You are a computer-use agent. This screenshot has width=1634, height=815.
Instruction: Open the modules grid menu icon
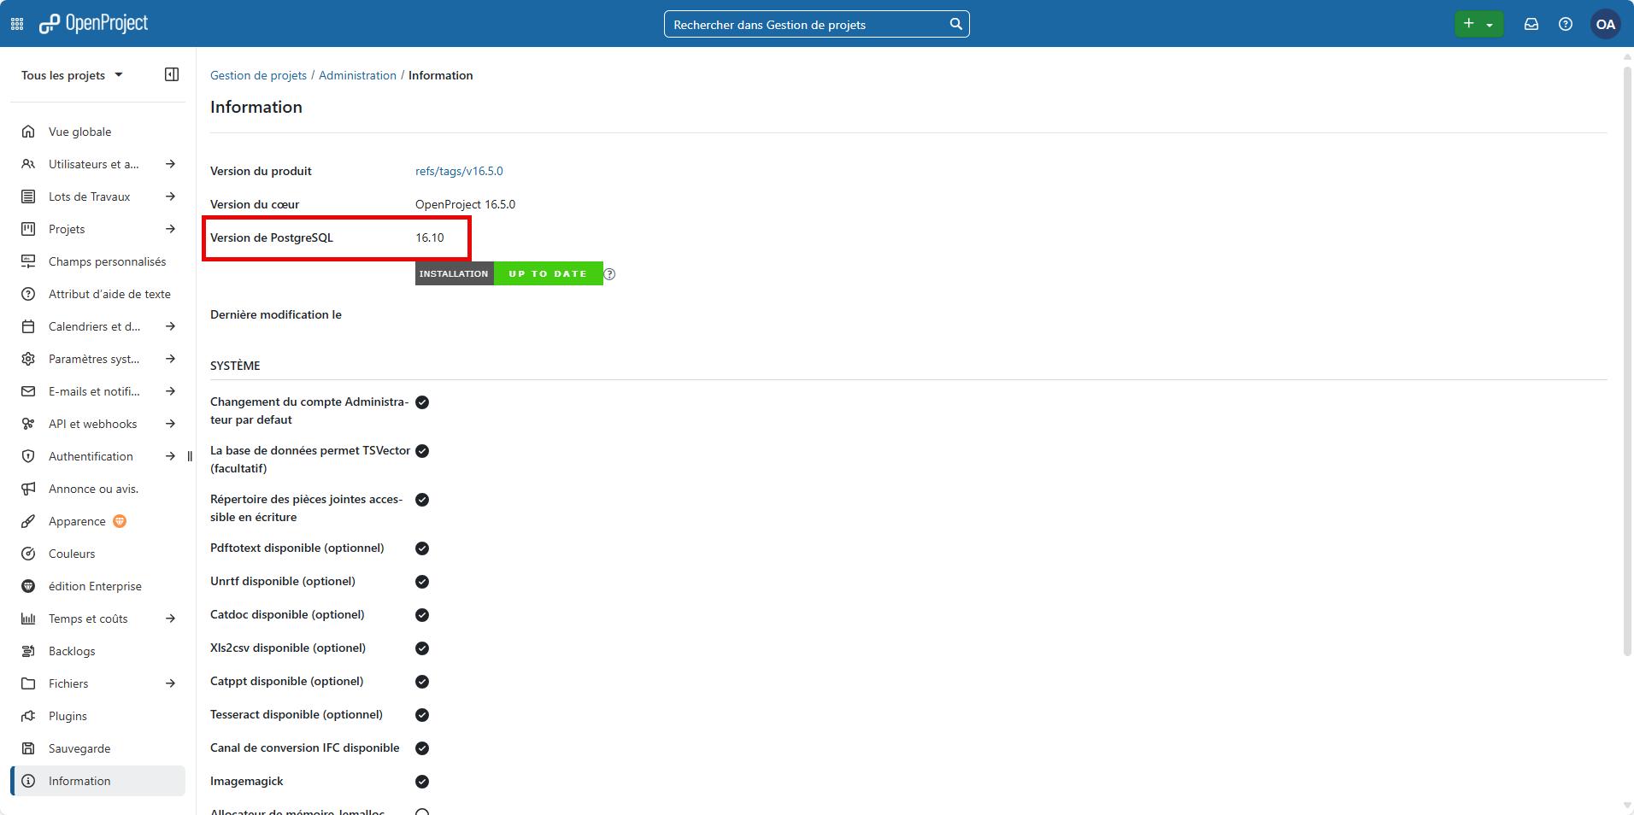17,24
